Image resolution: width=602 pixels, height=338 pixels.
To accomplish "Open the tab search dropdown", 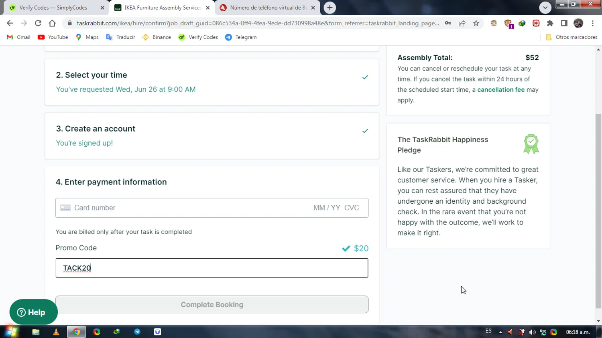I will click(x=545, y=8).
